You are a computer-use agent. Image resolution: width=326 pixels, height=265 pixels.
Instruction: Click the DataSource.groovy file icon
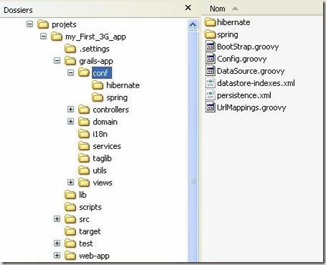[x=211, y=71]
